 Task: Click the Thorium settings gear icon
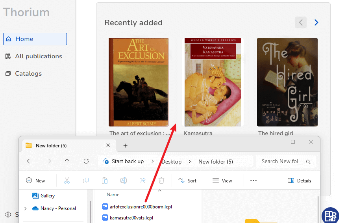click(8, 214)
